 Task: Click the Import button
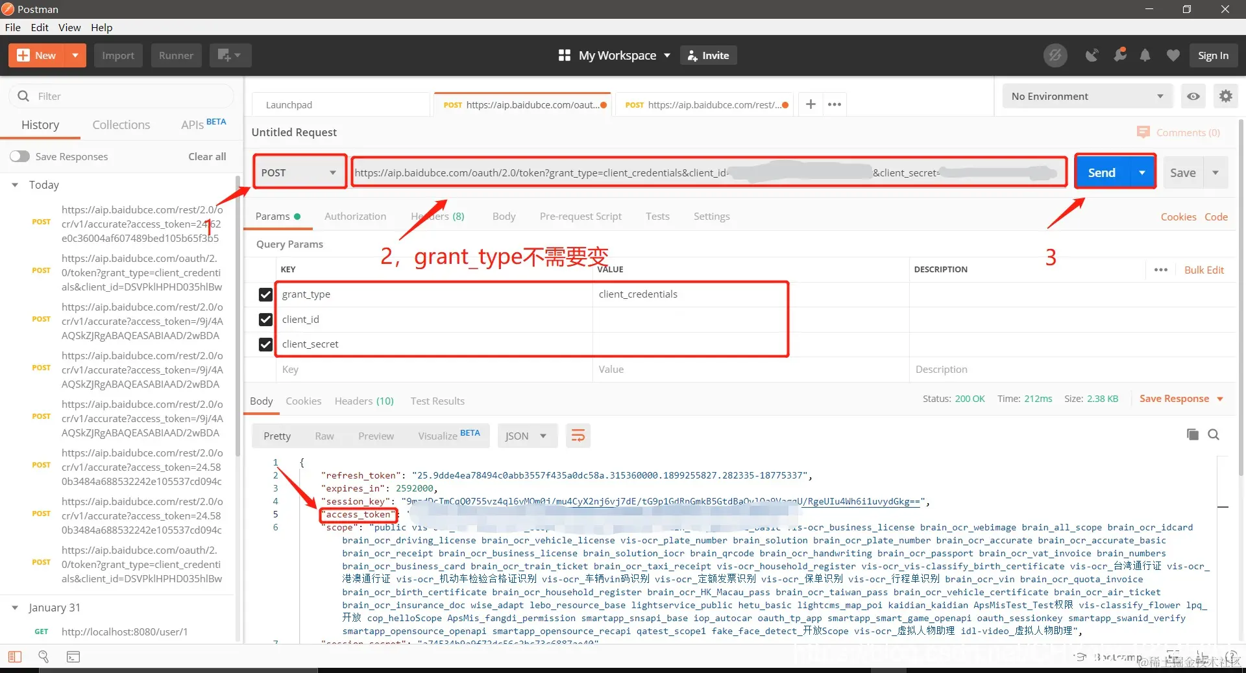click(118, 55)
